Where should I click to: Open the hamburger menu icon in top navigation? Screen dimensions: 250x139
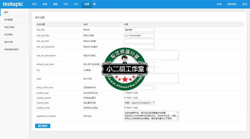[x=94, y=4]
